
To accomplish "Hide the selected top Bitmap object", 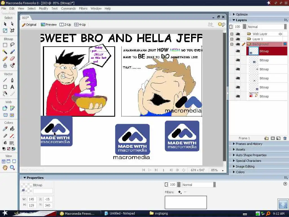I will [238, 51].
